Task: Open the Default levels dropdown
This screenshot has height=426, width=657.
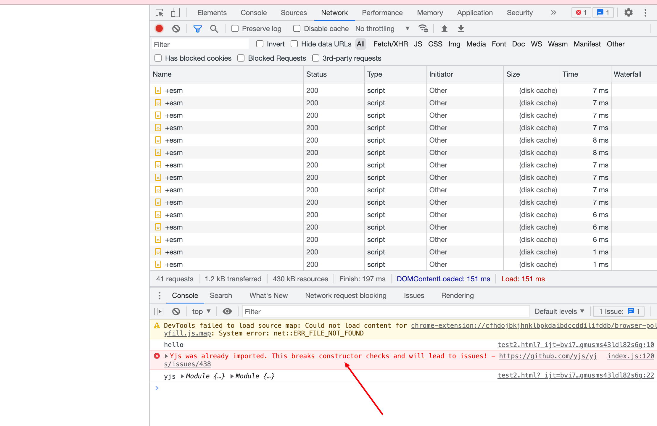Action: coord(559,312)
